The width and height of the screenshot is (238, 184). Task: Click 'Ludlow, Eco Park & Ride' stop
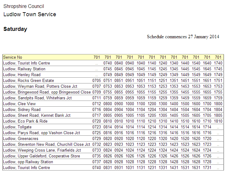pyautogui.click(x=25, y=121)
